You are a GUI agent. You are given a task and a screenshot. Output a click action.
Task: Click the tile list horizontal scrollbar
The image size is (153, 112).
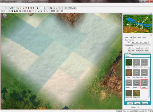click(x=136, y=100)
